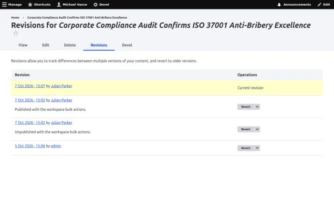Image resolution: width=334 pixels, height=209 pixels.
Task: Click the Current revision label
Action: (250, 88)
